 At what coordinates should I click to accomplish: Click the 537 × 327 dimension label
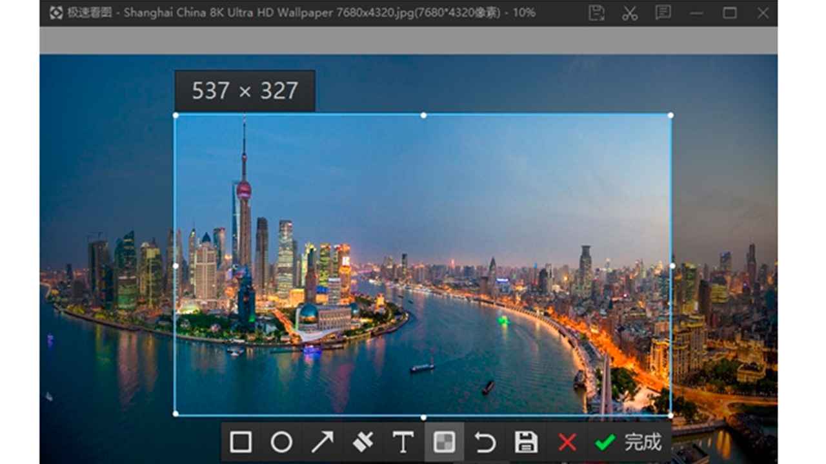(x=245, y=90)
